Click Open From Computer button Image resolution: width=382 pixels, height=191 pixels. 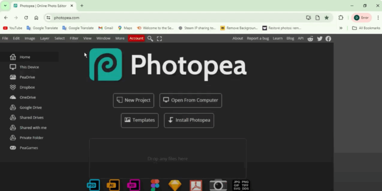pos(191,100)
